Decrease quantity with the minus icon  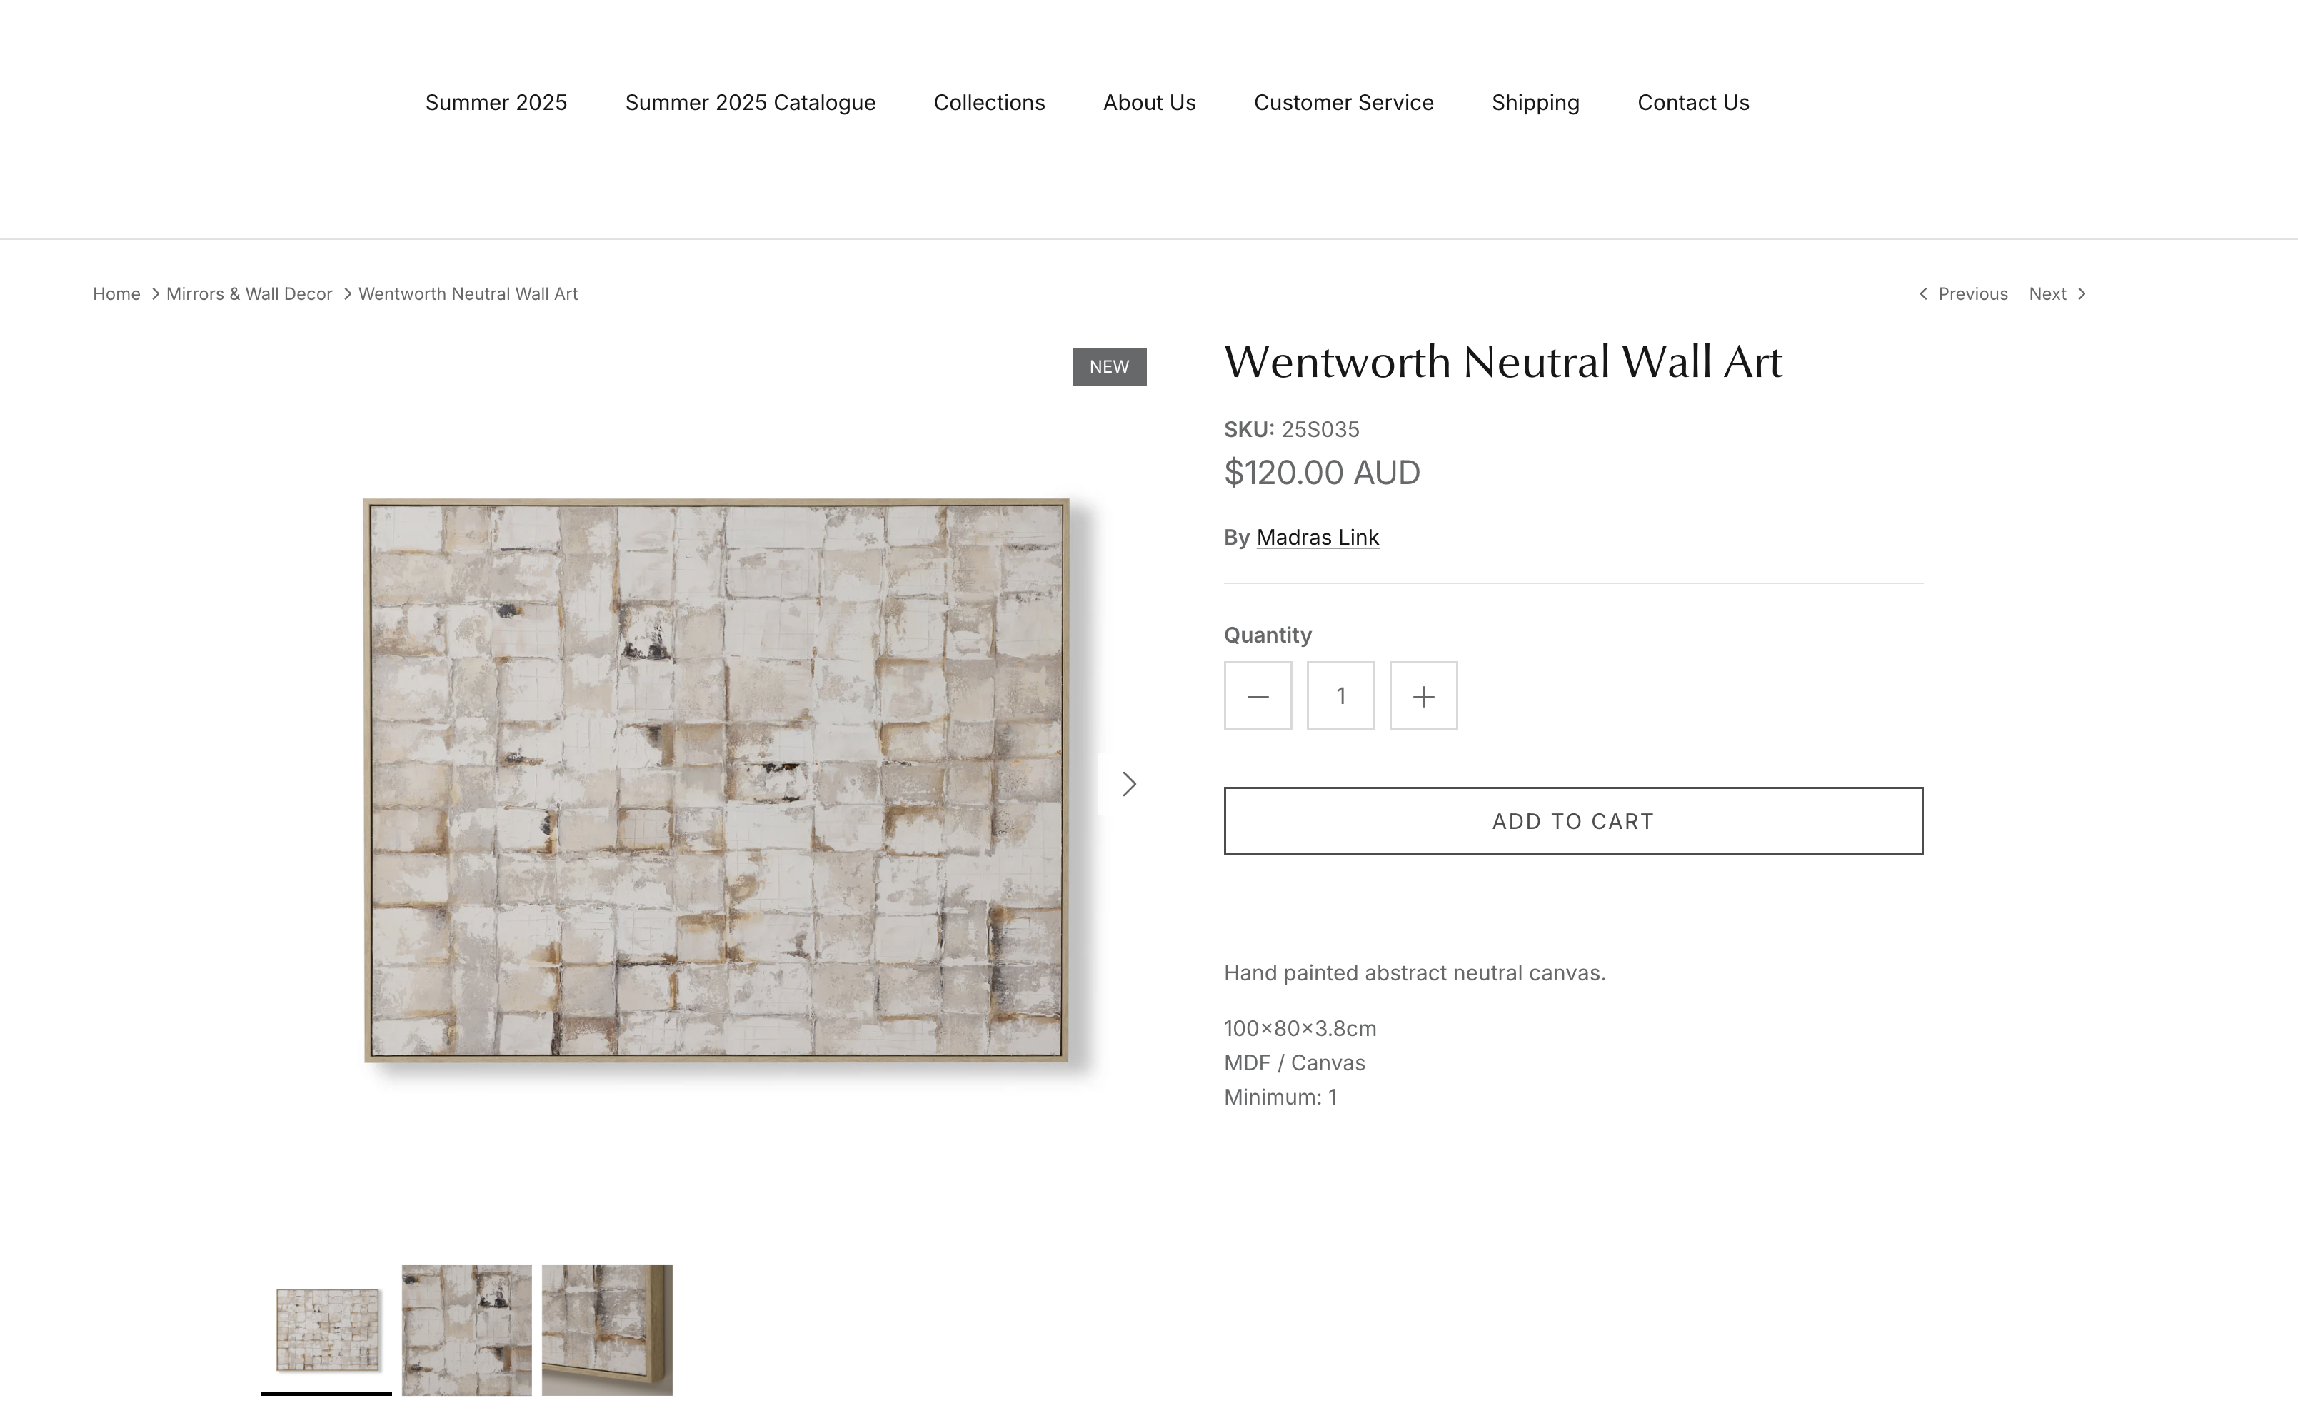[x=1257, y=696]
